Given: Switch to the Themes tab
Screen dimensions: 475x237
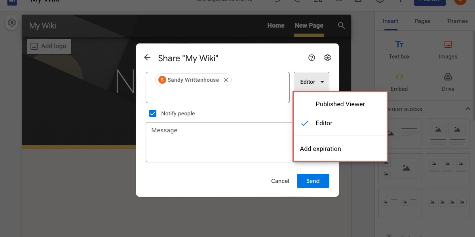Looking at the screenshot, I should tap(457, 21).
